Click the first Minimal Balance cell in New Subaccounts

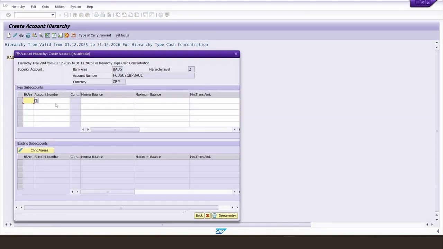click(107, 101)
